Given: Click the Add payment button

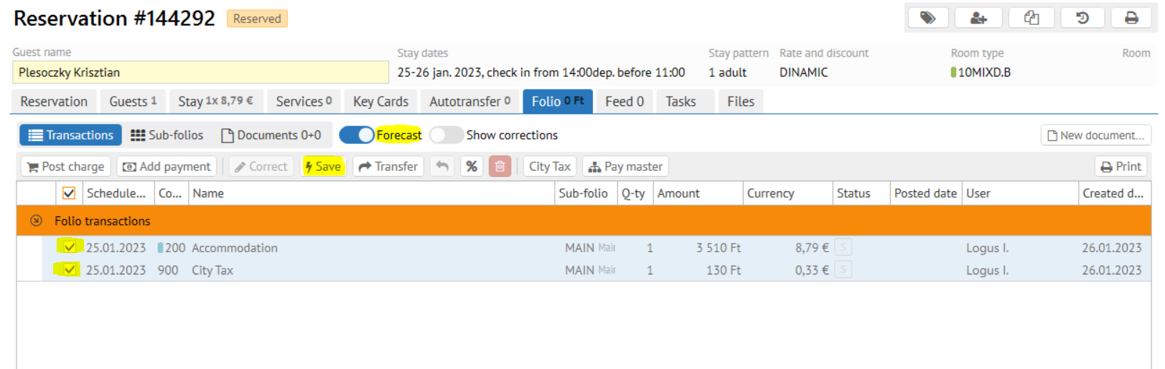Looking at the screenshot, I should coord(167,166).
